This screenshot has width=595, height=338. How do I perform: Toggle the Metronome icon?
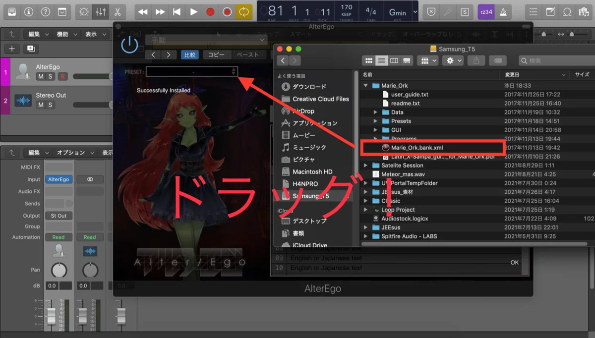503,11
